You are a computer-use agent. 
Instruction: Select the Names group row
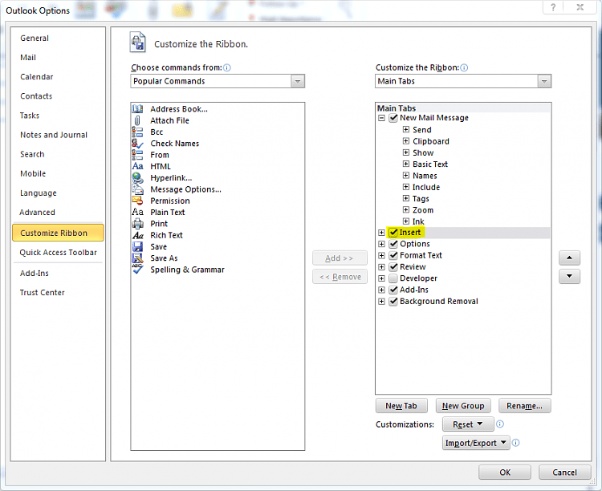(425, 176)
